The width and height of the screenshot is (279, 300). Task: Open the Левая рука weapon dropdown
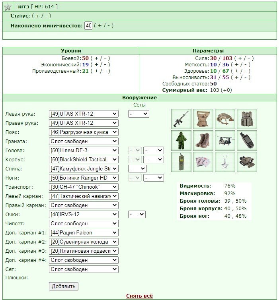[84, 114]
